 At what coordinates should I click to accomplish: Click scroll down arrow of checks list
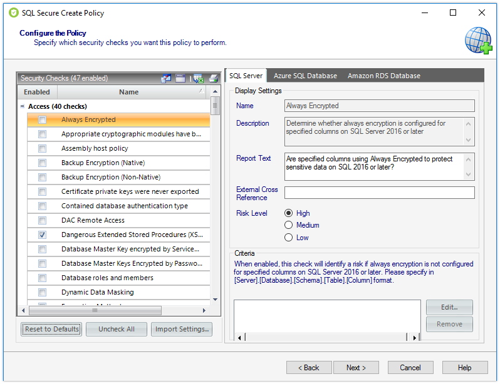point(216,300)
